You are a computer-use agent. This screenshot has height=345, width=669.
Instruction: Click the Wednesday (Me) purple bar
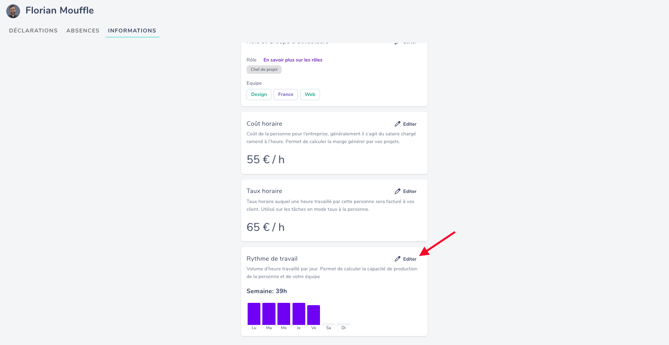click(284, 314)
